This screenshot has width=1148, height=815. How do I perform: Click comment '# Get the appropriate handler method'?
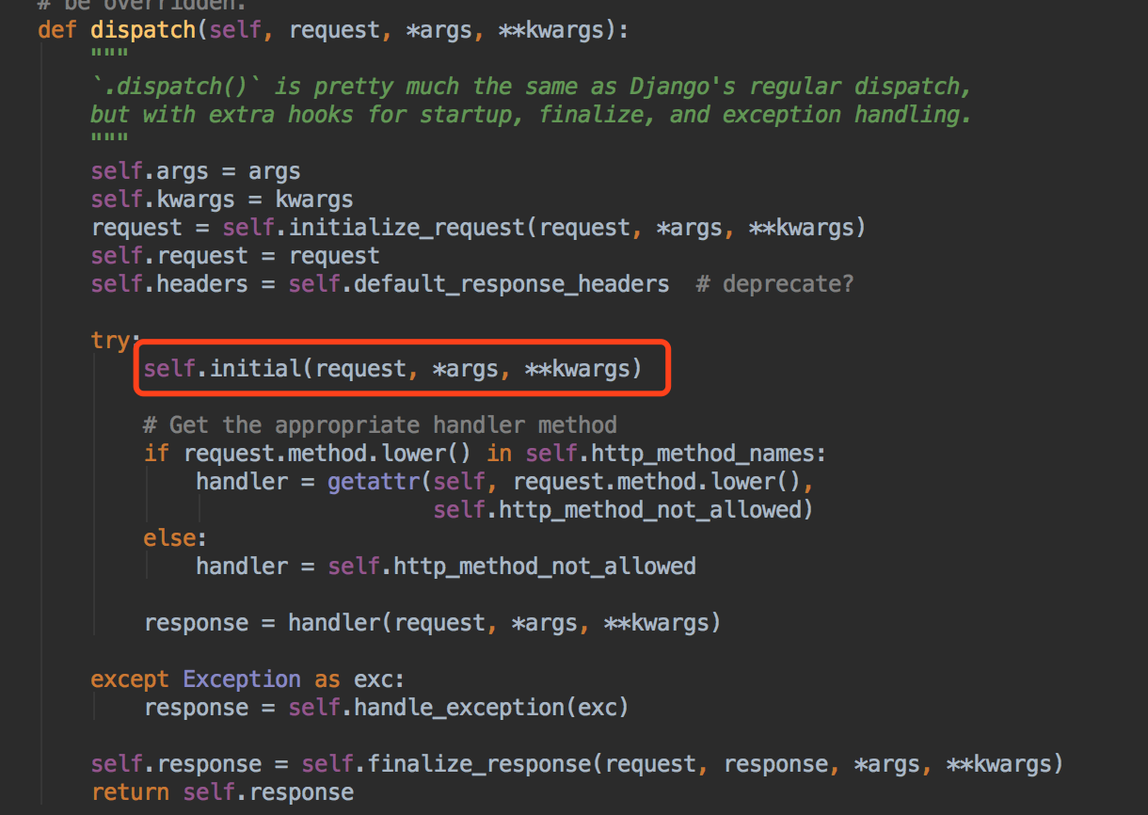(380, 425)
